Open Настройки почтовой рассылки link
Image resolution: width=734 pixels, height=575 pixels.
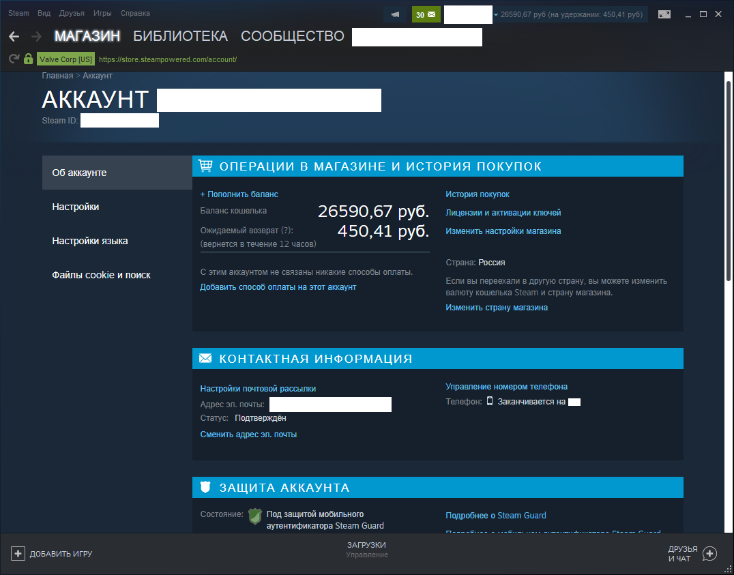click(x=258, y=389)
